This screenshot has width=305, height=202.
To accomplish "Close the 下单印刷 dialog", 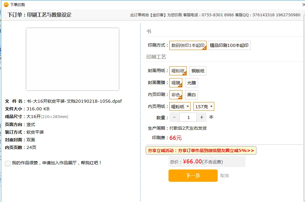I will [303, 5].
